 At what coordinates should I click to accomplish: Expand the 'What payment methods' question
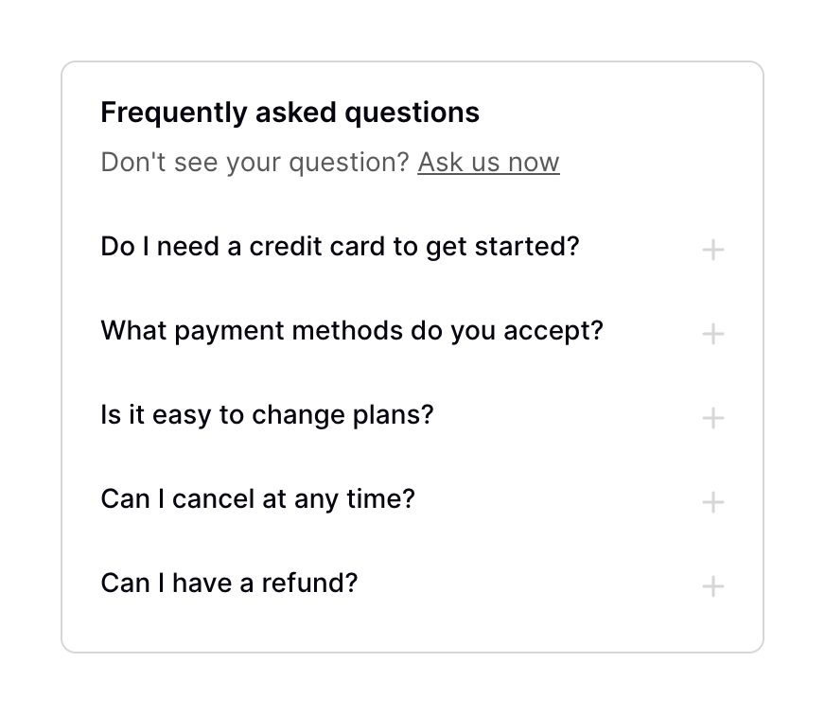tap(351, 331)
